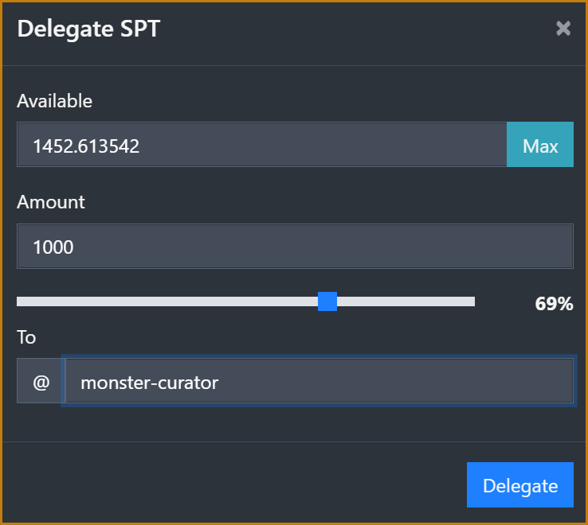Click the To field containing monster-curator
588x525 pixels.
coord(319,383)
